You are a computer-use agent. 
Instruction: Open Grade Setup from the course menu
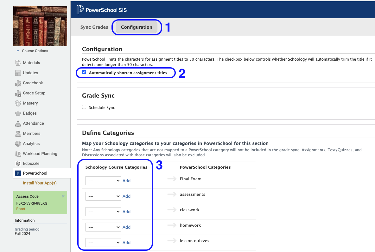point(34,93)
